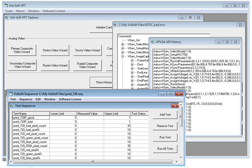Click status=VGen_SetupRS170() line in API History
Screen dimensions: 252x168
click(171, 55)
